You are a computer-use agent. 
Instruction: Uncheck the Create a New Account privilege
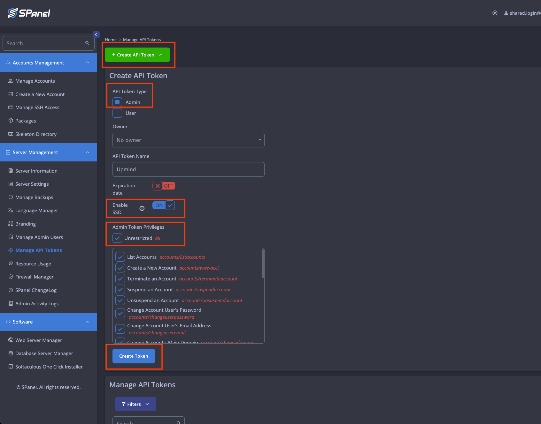click(x=120, y=268)
